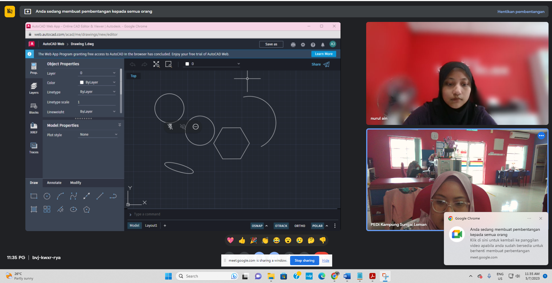
Task: Disable OTRACK tracking
Action: (281, 226)
